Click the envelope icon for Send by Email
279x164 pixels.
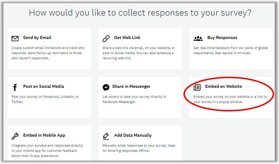click(x=15, y=38)
